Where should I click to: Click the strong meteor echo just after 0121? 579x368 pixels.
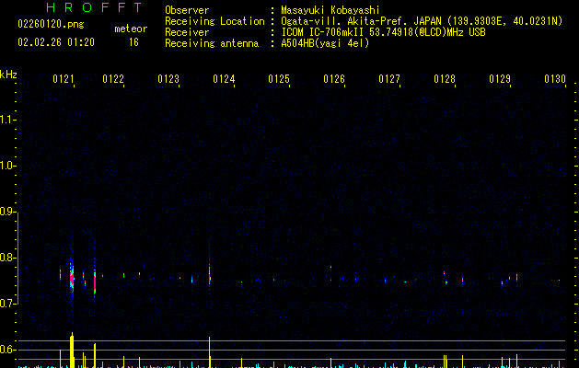coord(72,277)
